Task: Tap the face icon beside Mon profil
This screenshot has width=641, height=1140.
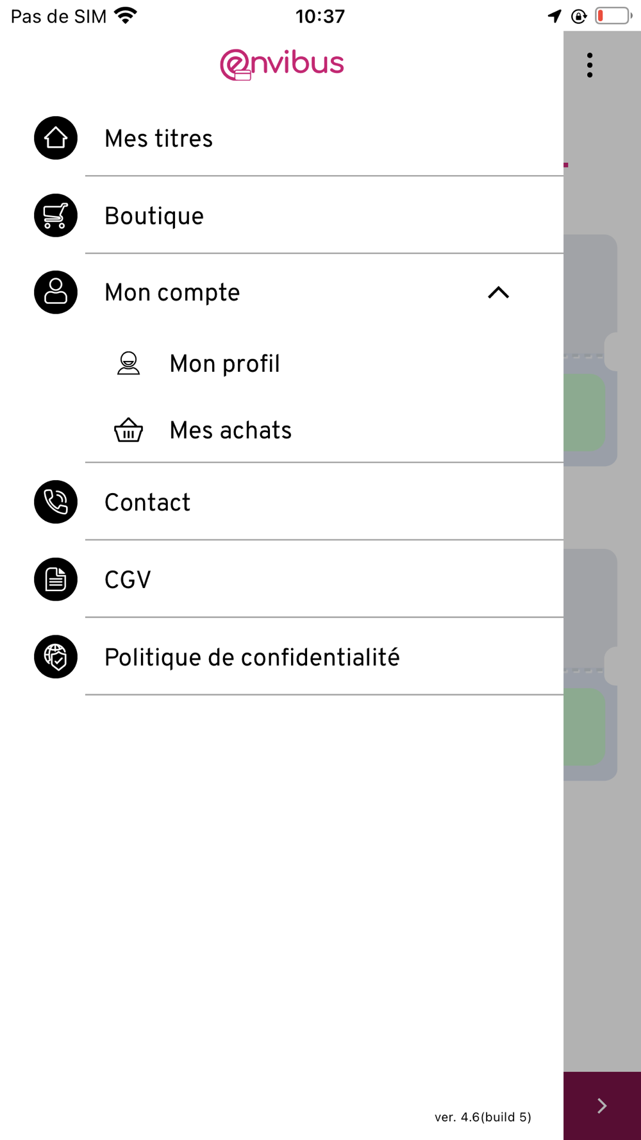Action: (x=128, y=364)
